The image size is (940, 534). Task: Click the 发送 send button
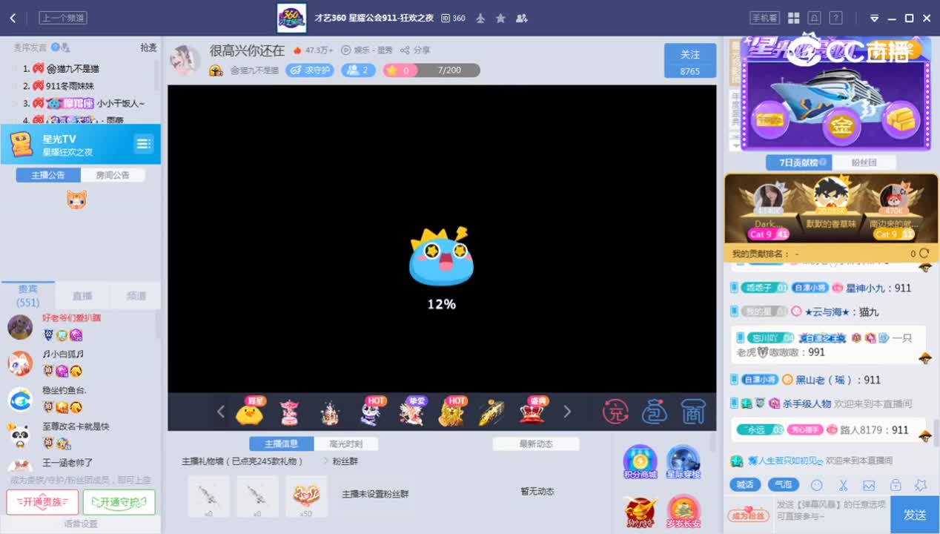[x=915, y=514]
